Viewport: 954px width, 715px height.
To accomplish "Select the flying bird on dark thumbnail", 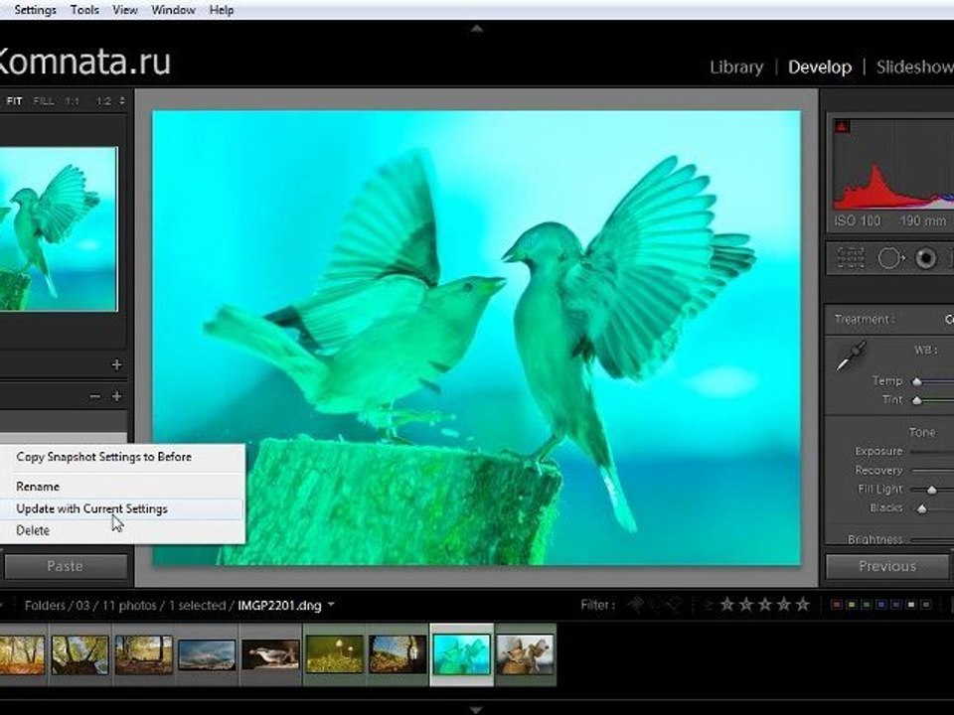I will (270, 654).
